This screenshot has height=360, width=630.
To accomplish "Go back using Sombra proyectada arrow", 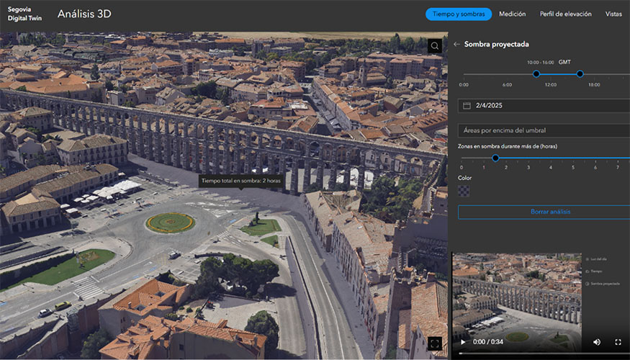I will (456, 44).
